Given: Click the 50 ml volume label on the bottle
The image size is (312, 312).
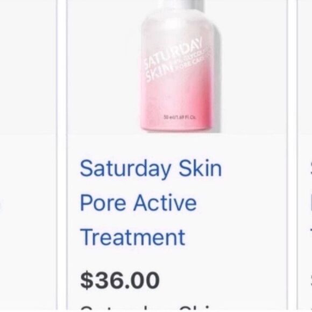Looking at the screenshot, I should coord(180,117).
